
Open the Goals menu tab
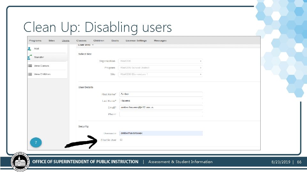(115, 40)
